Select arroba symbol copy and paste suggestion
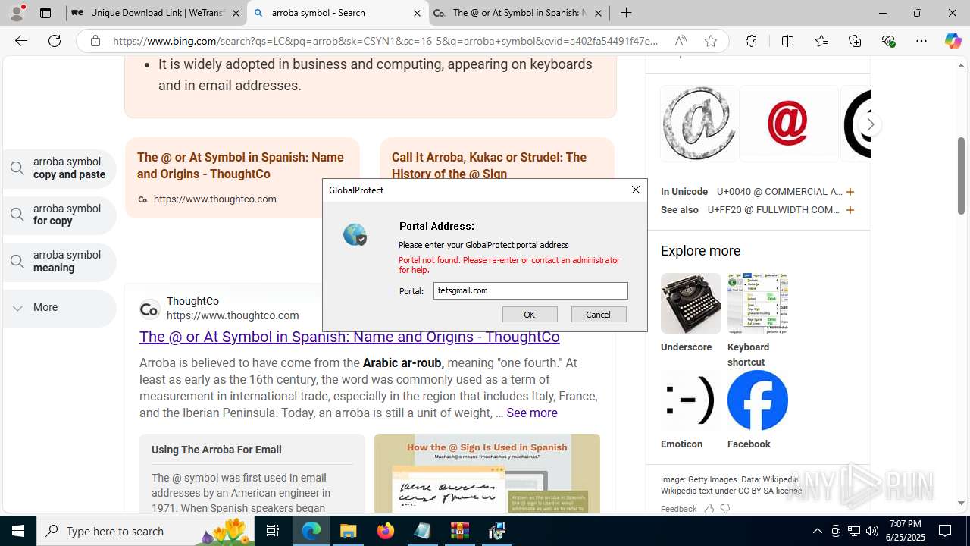This screenshot has height=546, width=970. [59, 168]
